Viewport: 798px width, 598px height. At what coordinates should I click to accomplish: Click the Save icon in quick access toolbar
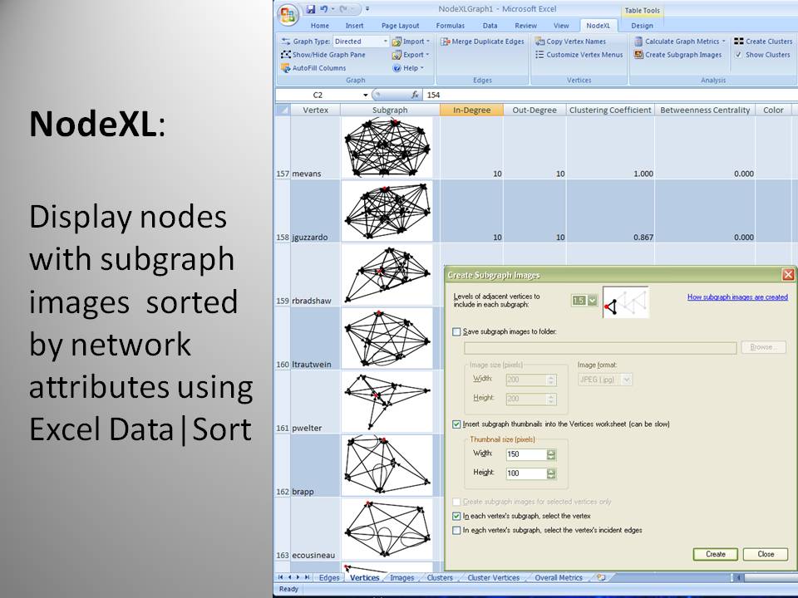311,9
